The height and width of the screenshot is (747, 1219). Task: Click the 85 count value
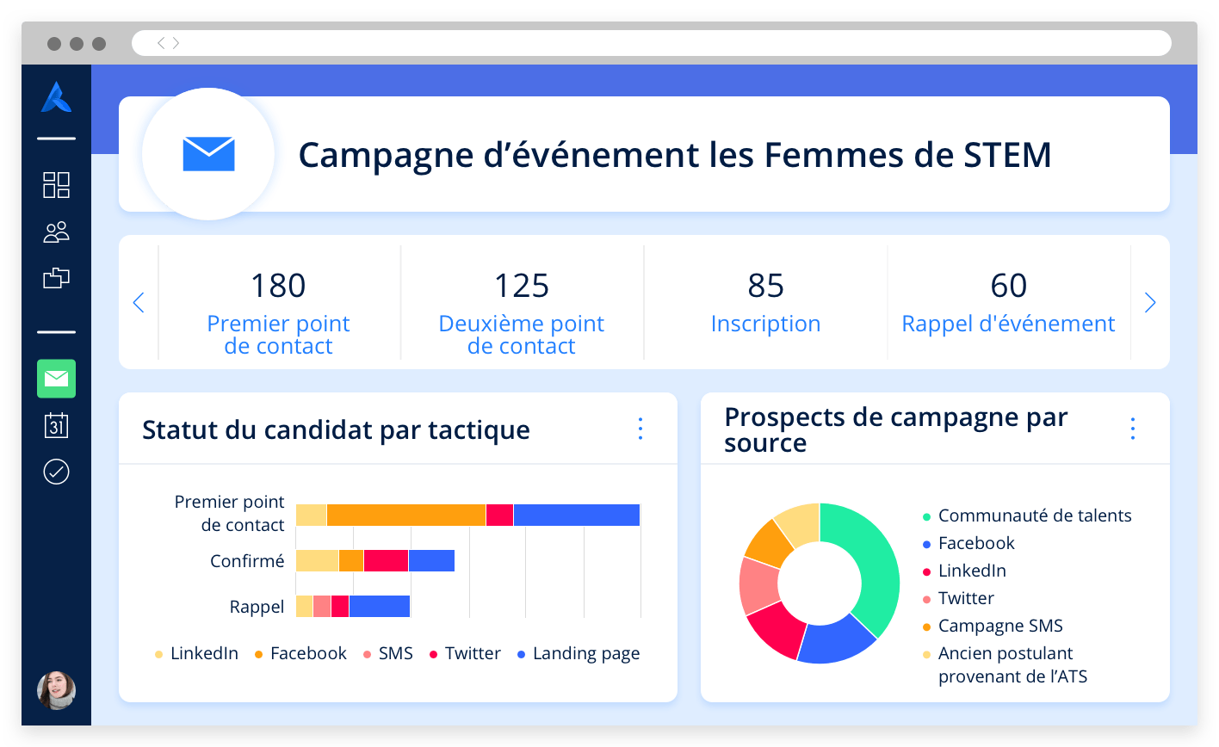765,286
